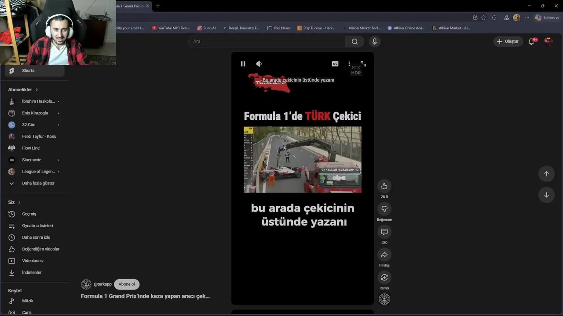
Task: Open the Sohbet et Copilot button
Action: point(547,18)
